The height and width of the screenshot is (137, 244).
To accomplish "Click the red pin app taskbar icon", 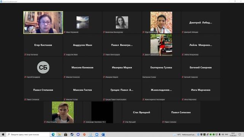I will click(x=84, y=134).
